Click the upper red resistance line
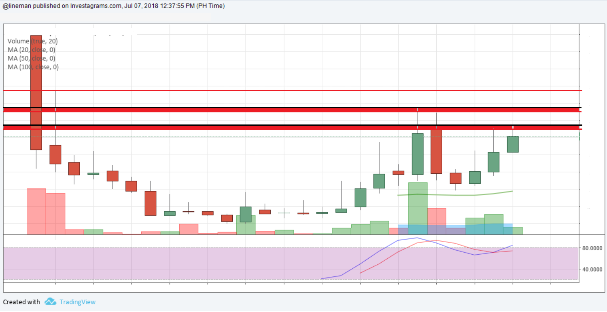The height and width of the screenshot is (312, 607). pos(283,91)
